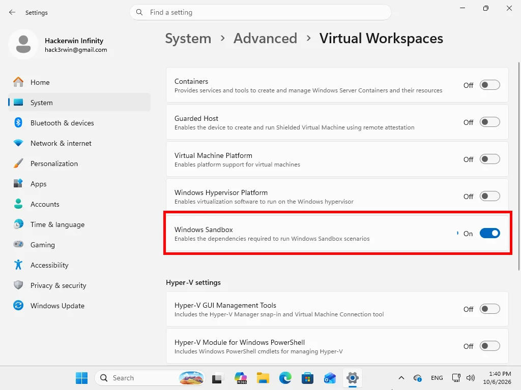Open File Explorer from the taskbar
Image resolution: width=521 pixels, height=390 pixels.
tap(263, 378)
